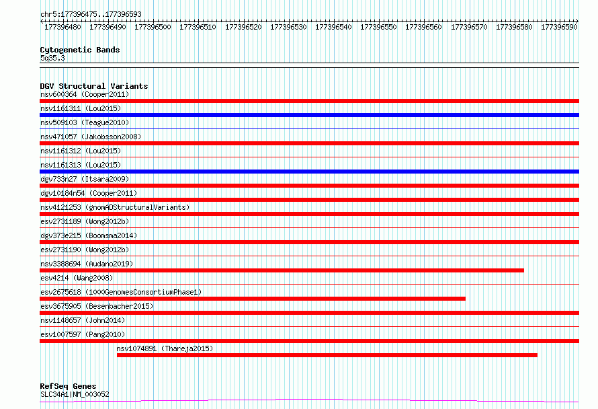Click the RefSeq Genes track title
Image resolution: width=598 pixels, height=409 pixels.
[68, 386]
